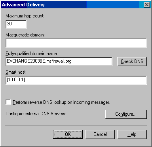Open Help for Advanced Delivery
The height and width of the screenshot is (147, 152).
132,134
